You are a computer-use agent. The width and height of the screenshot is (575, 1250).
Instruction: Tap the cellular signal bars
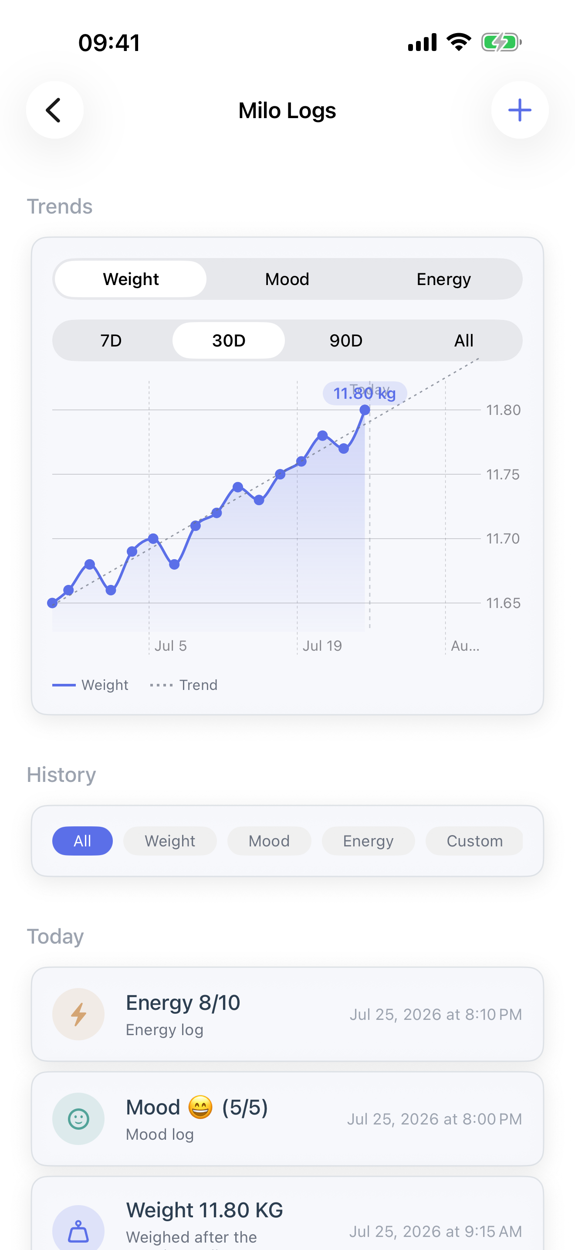tap(422, 42)
